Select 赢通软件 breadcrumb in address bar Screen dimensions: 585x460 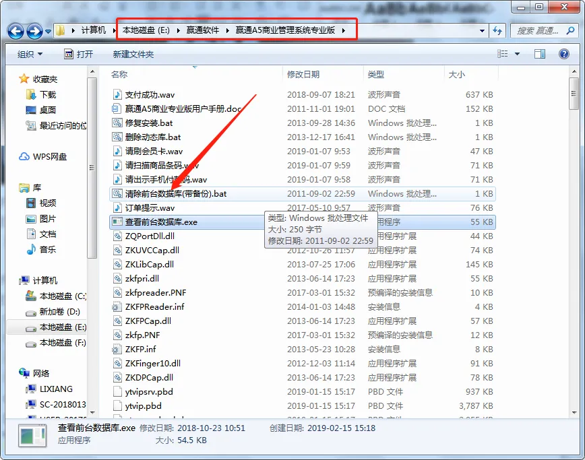click(203, 30)
